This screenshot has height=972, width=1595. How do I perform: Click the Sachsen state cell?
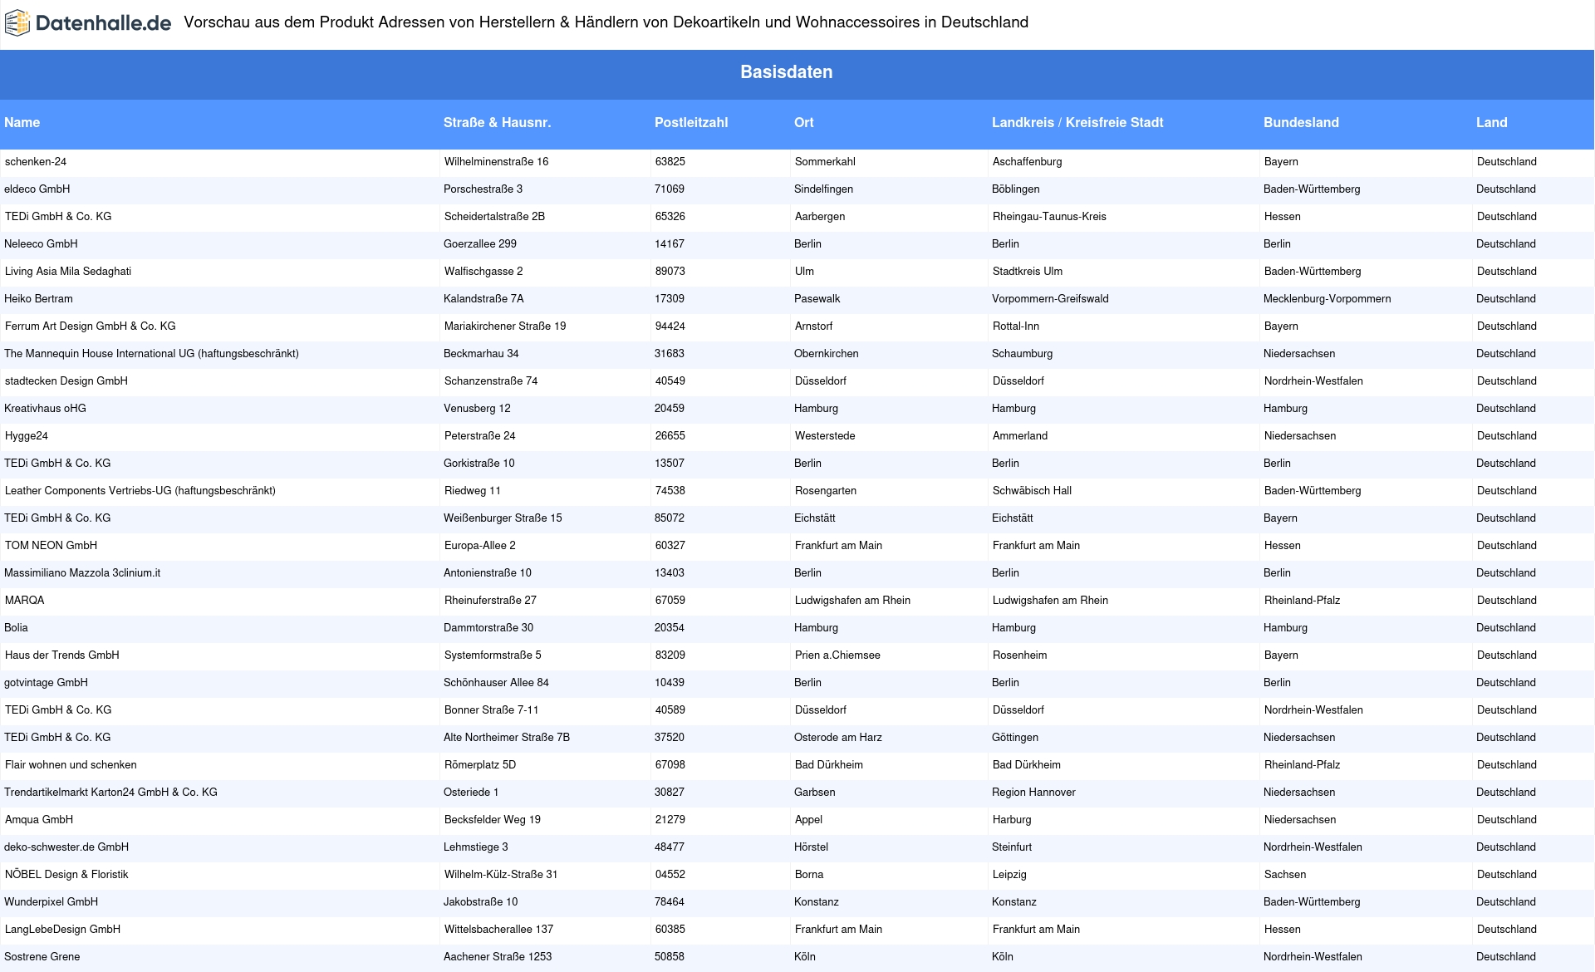pos(1284,875)
